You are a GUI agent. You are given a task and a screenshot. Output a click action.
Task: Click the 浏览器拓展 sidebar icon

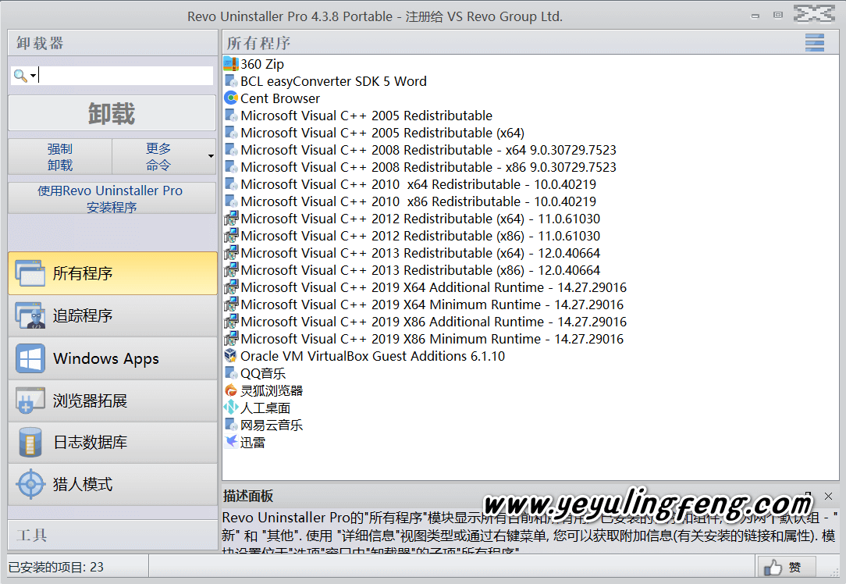(30, 401)
